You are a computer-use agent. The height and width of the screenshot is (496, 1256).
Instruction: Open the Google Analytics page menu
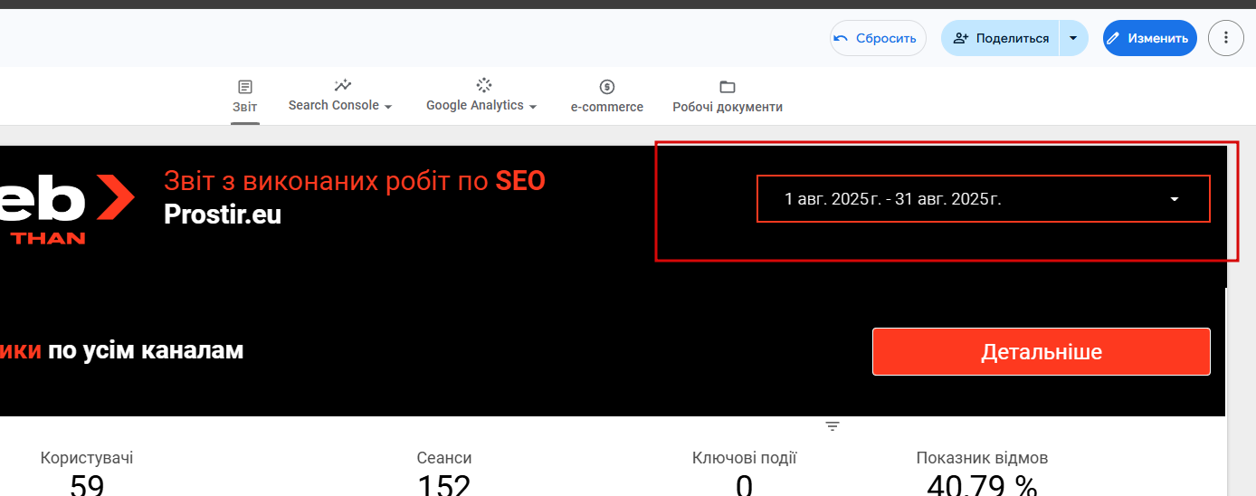pos(482,96)
